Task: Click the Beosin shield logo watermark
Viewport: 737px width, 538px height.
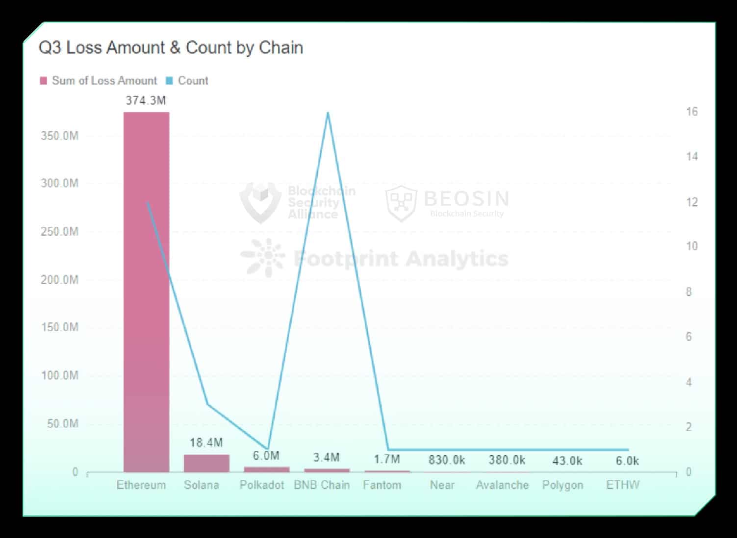Action: point(401,203)
